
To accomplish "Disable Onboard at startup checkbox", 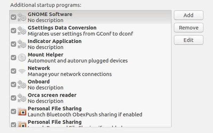I will click(14, 84).
